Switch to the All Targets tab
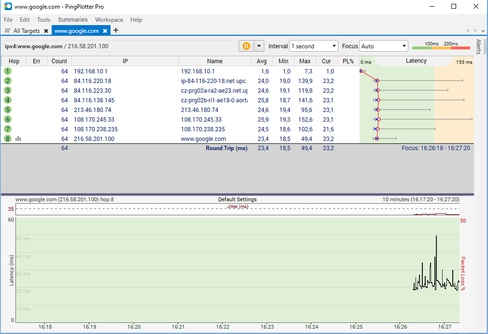Viewport: 488px width, 334px height. coord(27,31)
